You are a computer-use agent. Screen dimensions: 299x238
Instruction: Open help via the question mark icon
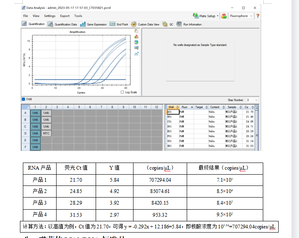pyautogui.click(x=257, y=16)
